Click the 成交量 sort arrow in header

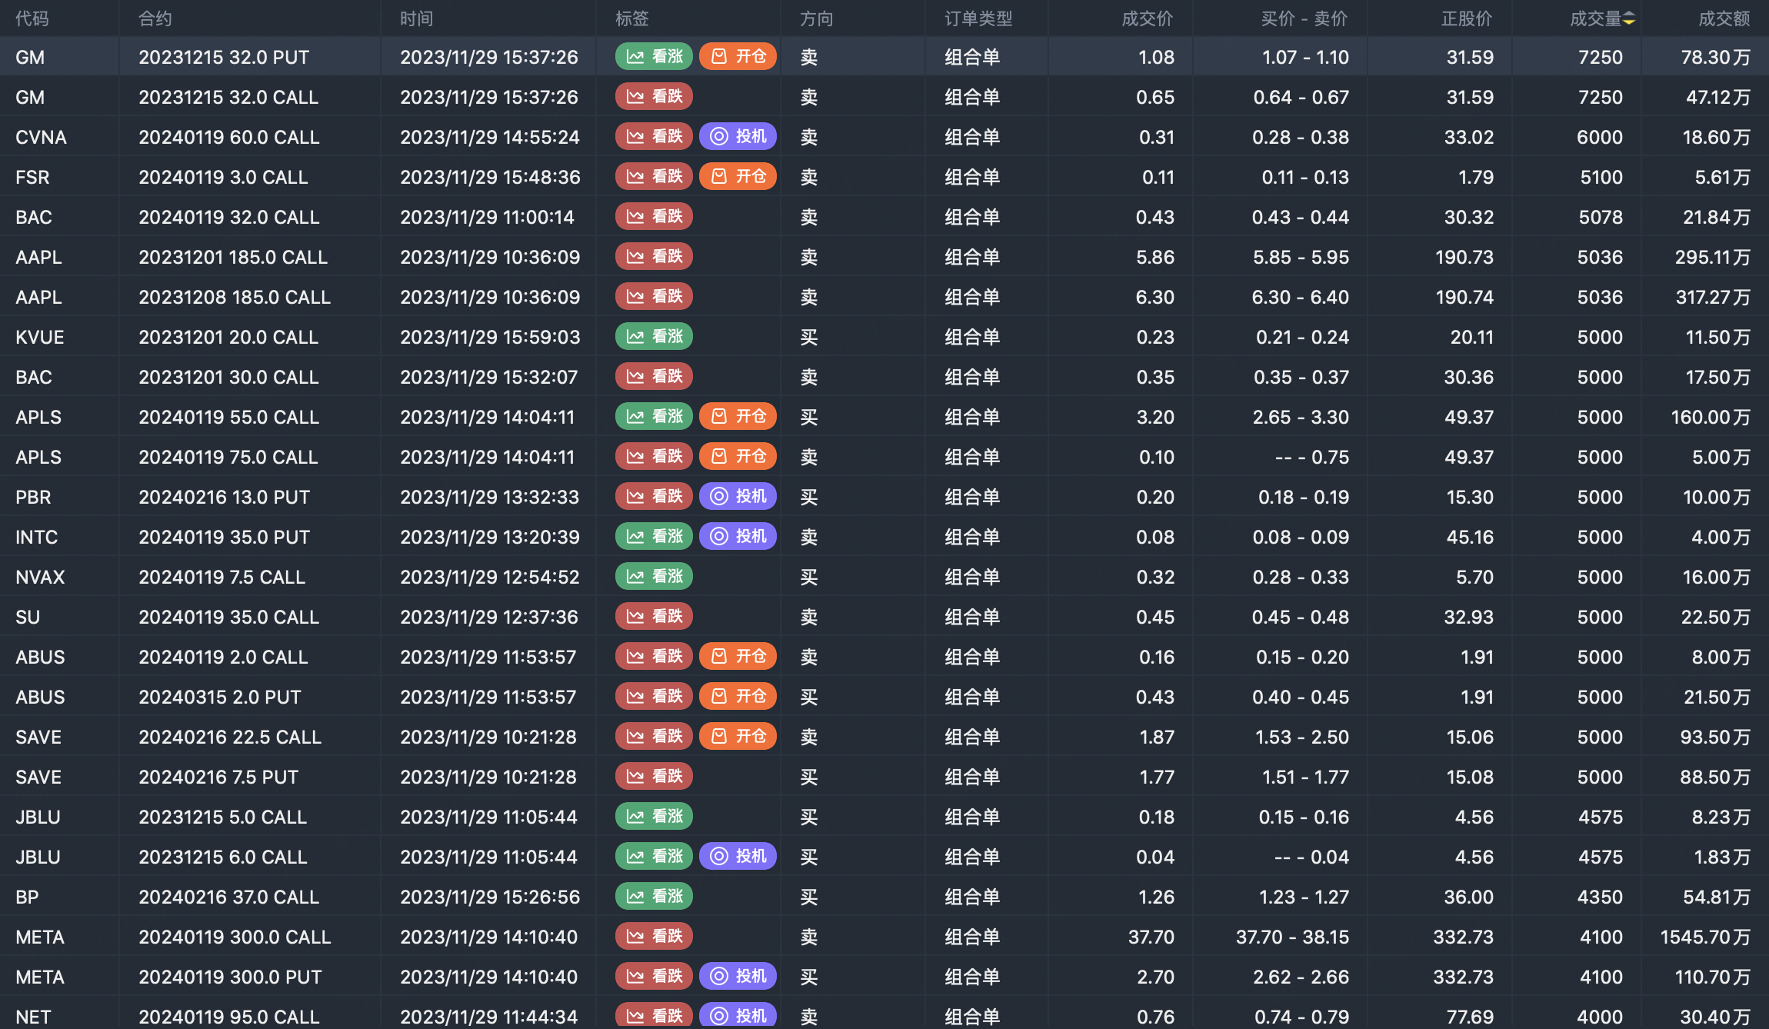(1629, 18)
